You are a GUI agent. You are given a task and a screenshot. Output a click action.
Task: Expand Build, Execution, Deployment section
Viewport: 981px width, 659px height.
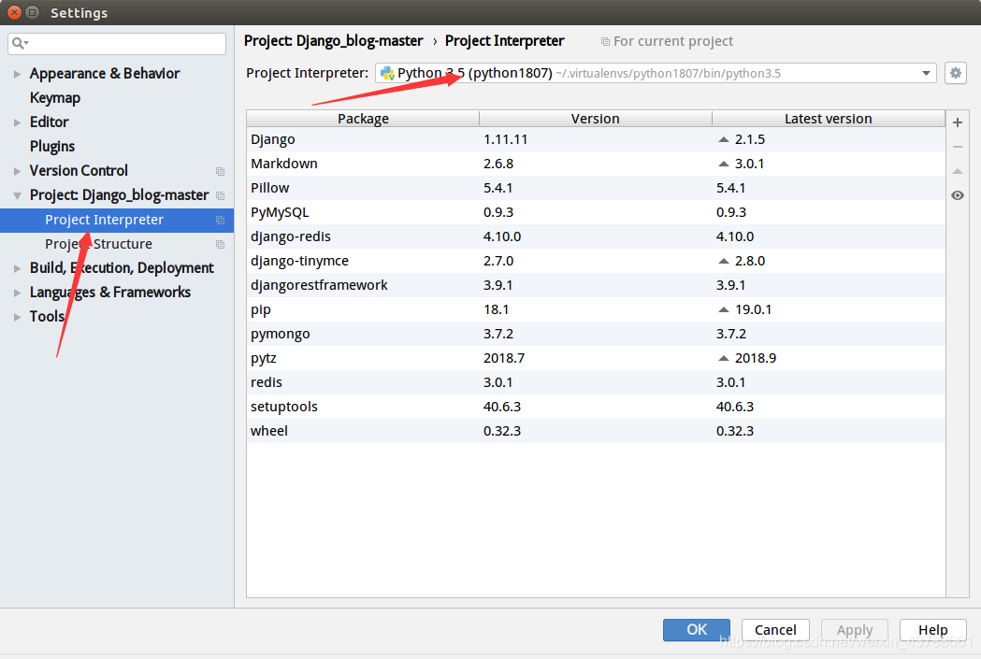click(x=17, y=268)
